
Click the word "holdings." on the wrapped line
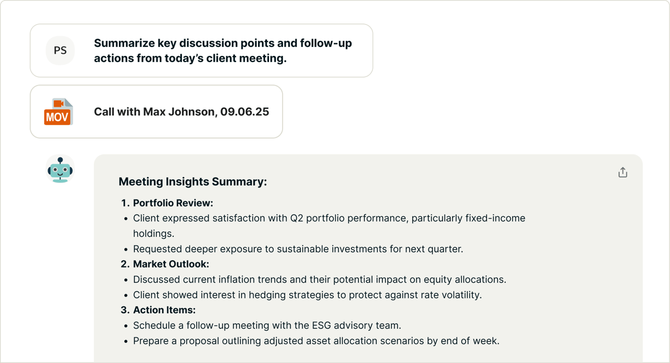(x=154, y=233)
